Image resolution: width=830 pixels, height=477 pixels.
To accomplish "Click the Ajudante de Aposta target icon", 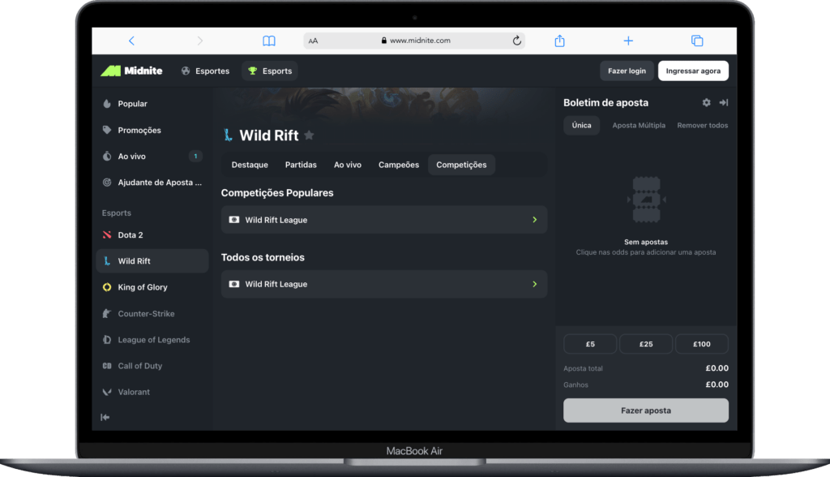I will coord(107,183).
